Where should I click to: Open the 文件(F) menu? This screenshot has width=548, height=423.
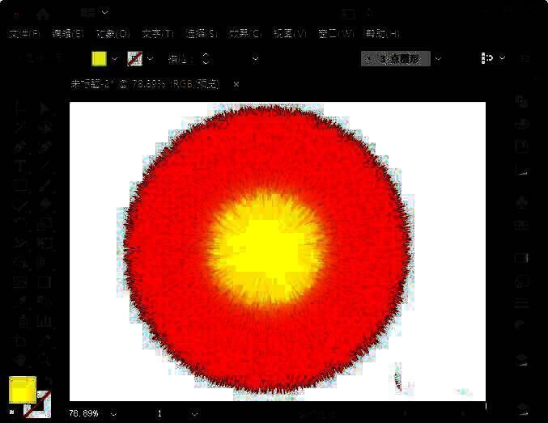point(24,34)
